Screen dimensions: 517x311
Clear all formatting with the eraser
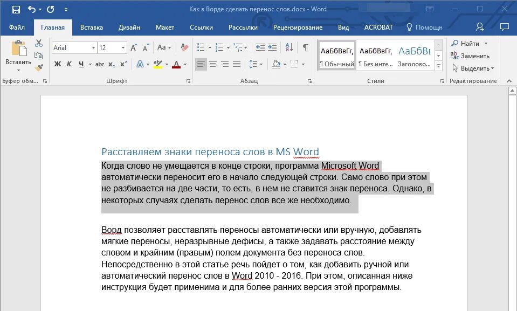(x=184, y=47)
